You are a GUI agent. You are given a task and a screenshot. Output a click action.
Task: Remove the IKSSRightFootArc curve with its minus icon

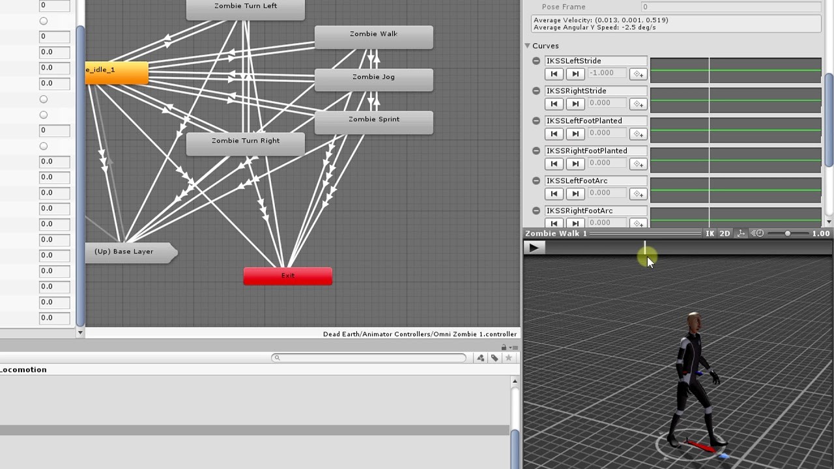(536, 210)
